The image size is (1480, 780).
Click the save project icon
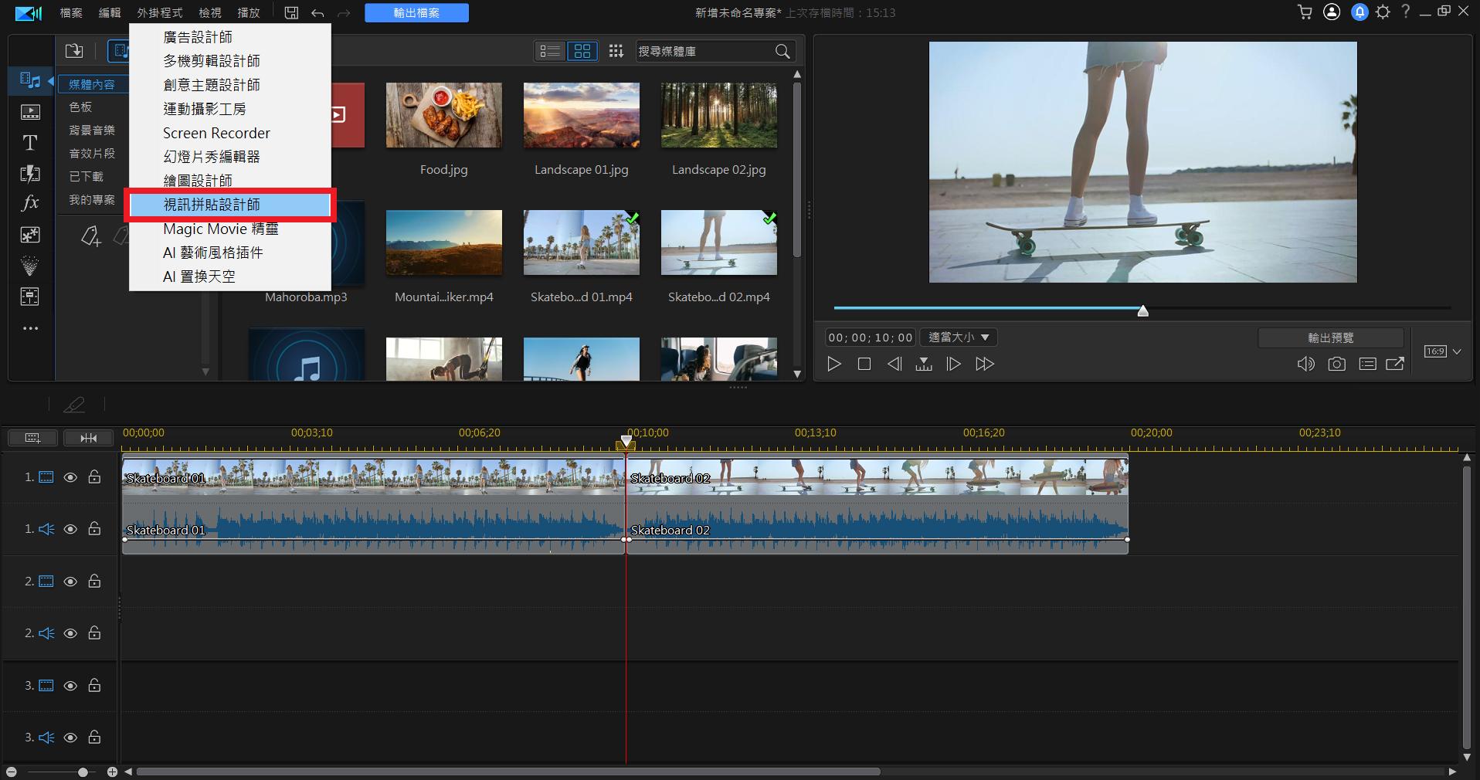[x=291, y=12]
